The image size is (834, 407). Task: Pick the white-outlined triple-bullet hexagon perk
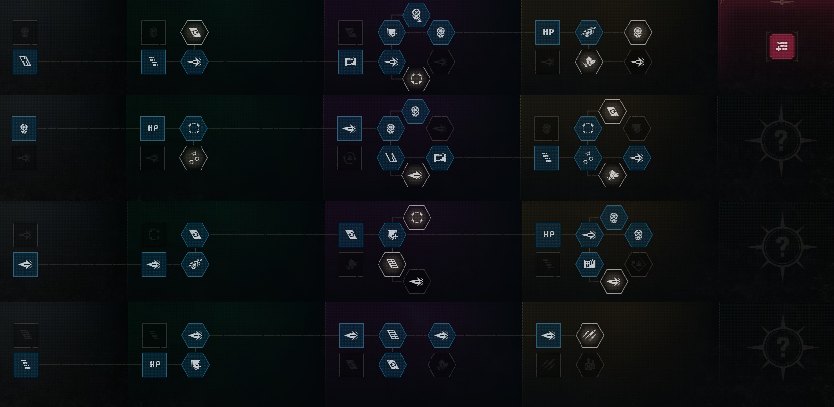click(x=589, y=335)
